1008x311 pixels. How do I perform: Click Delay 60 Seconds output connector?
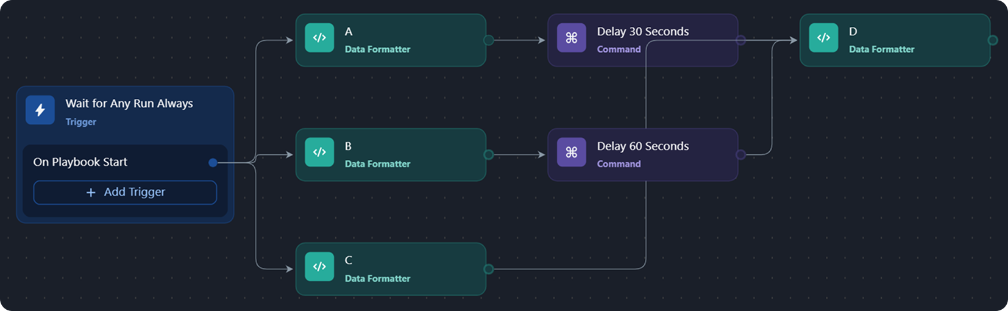pyautogui.click(x=740, y=155)
